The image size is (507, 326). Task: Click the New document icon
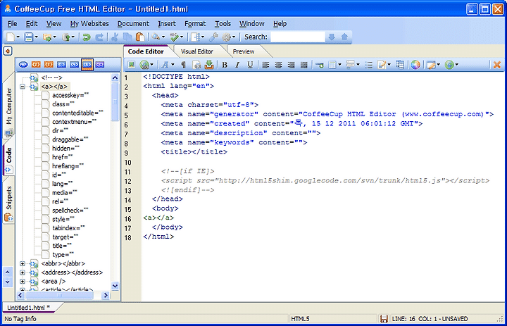pyautogui.click(x=11, y=37)
